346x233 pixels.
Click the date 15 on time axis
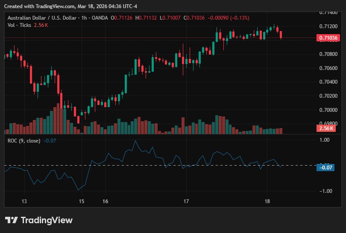tap(82, 201)
